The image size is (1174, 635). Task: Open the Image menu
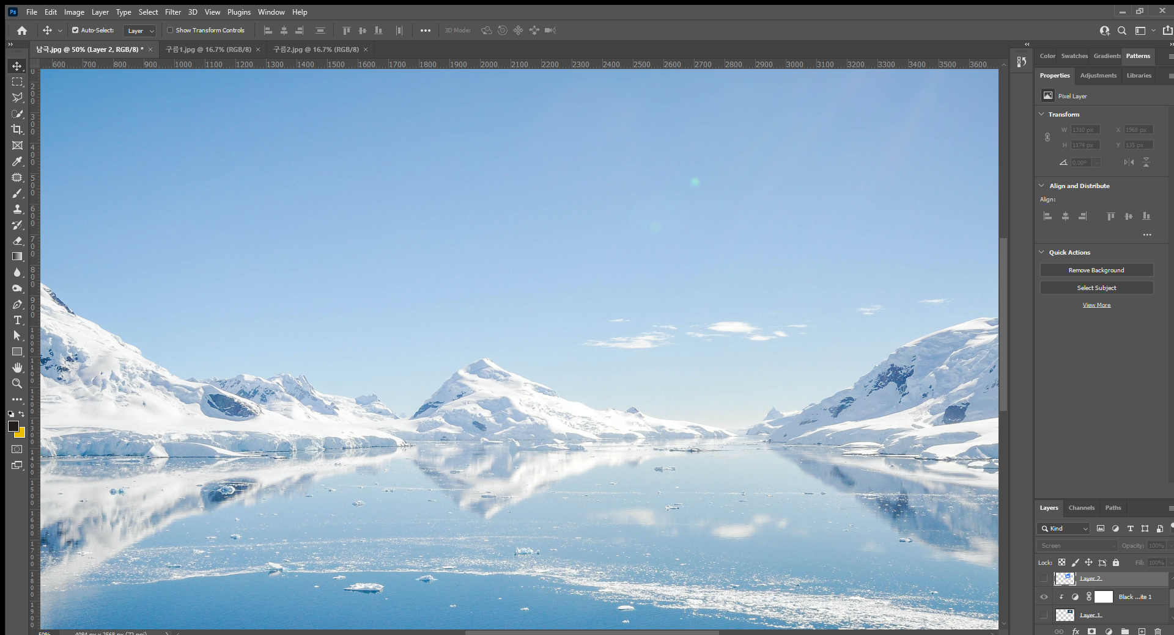point(74,12)
